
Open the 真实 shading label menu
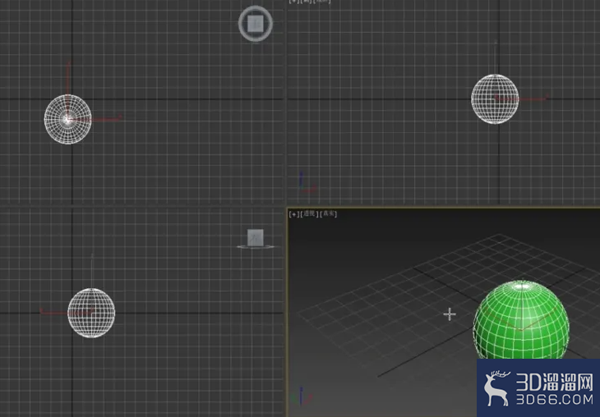(x=328, y=214)
